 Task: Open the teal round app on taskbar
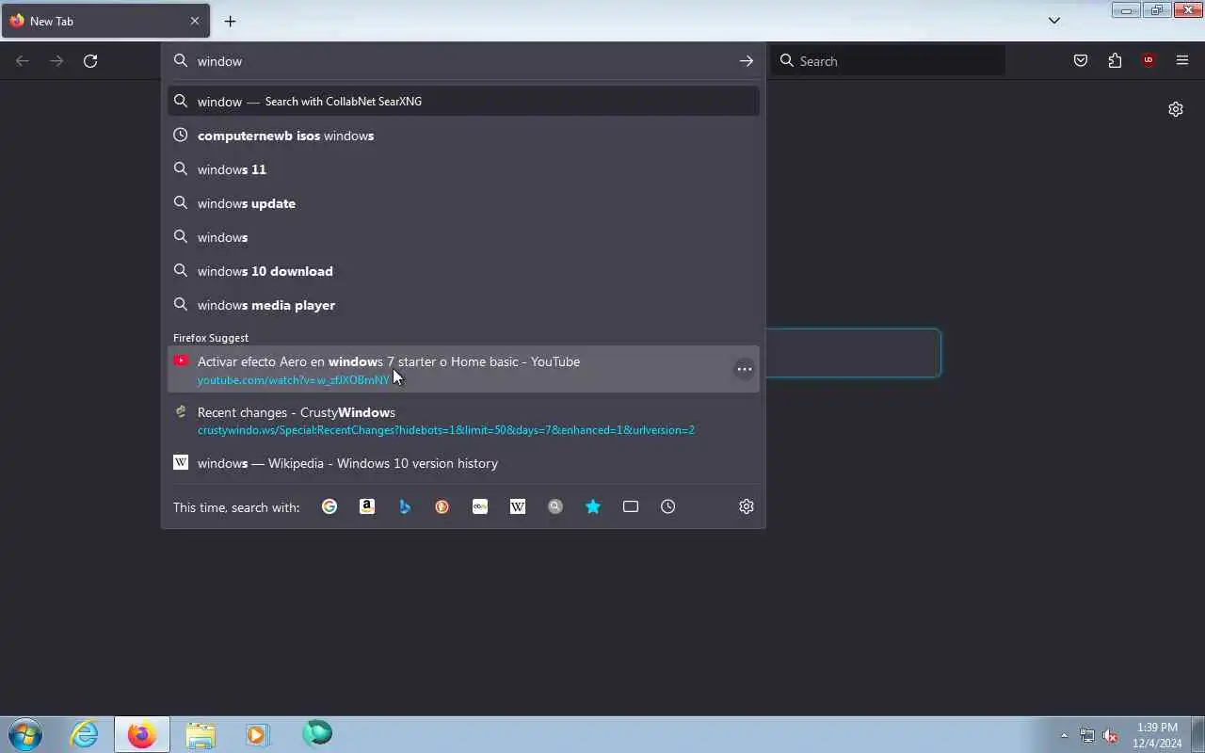point(317,734)
